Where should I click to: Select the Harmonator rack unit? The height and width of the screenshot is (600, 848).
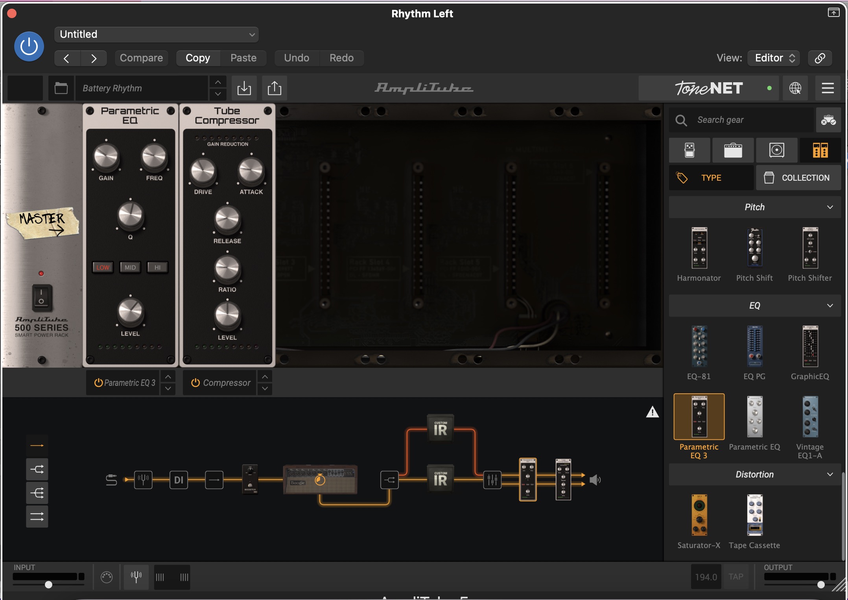coord(699,254)
